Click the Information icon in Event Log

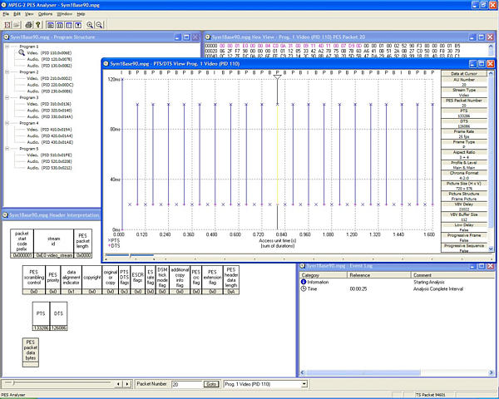304,281
